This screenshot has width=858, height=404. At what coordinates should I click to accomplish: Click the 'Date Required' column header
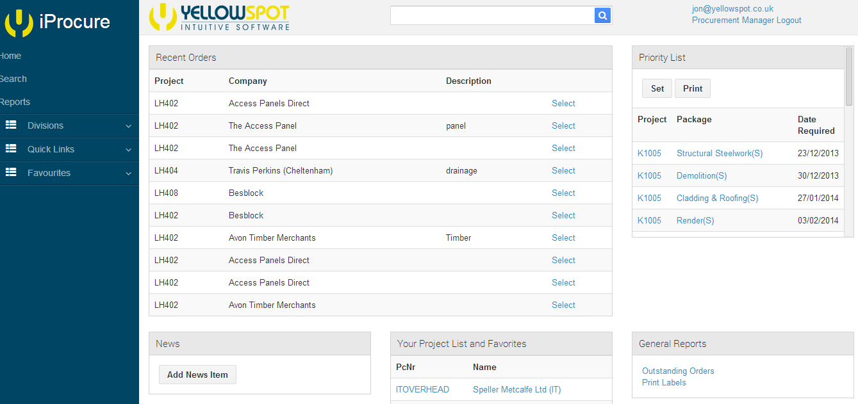816,125
